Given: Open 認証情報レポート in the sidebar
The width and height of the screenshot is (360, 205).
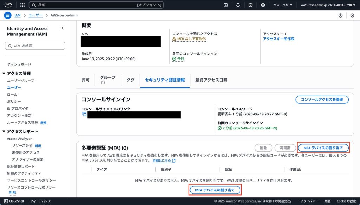Looking at the screenshot, I should (21, 166).
